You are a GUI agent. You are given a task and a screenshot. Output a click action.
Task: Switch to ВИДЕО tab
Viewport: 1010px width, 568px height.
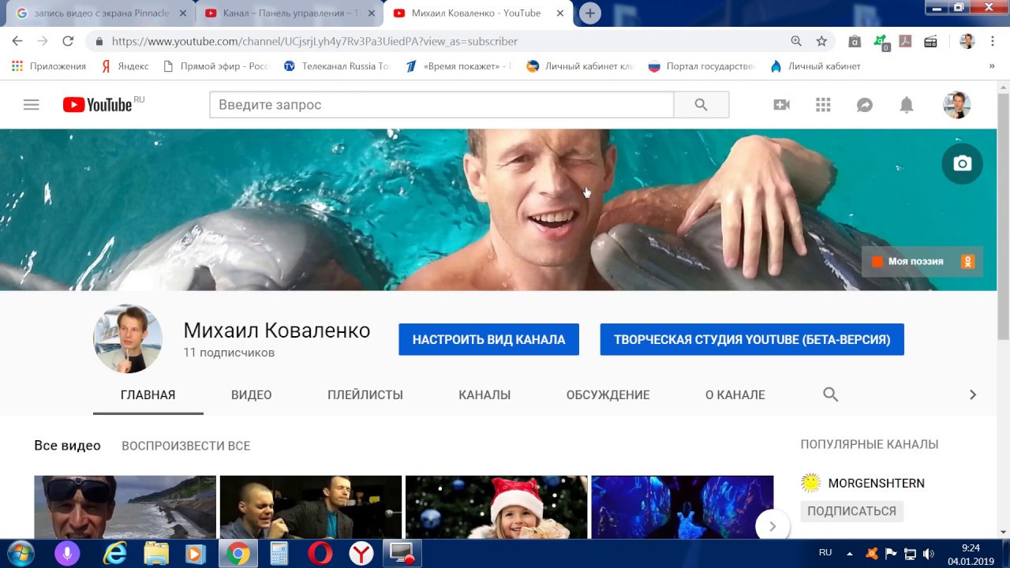[x=252, y=394]
